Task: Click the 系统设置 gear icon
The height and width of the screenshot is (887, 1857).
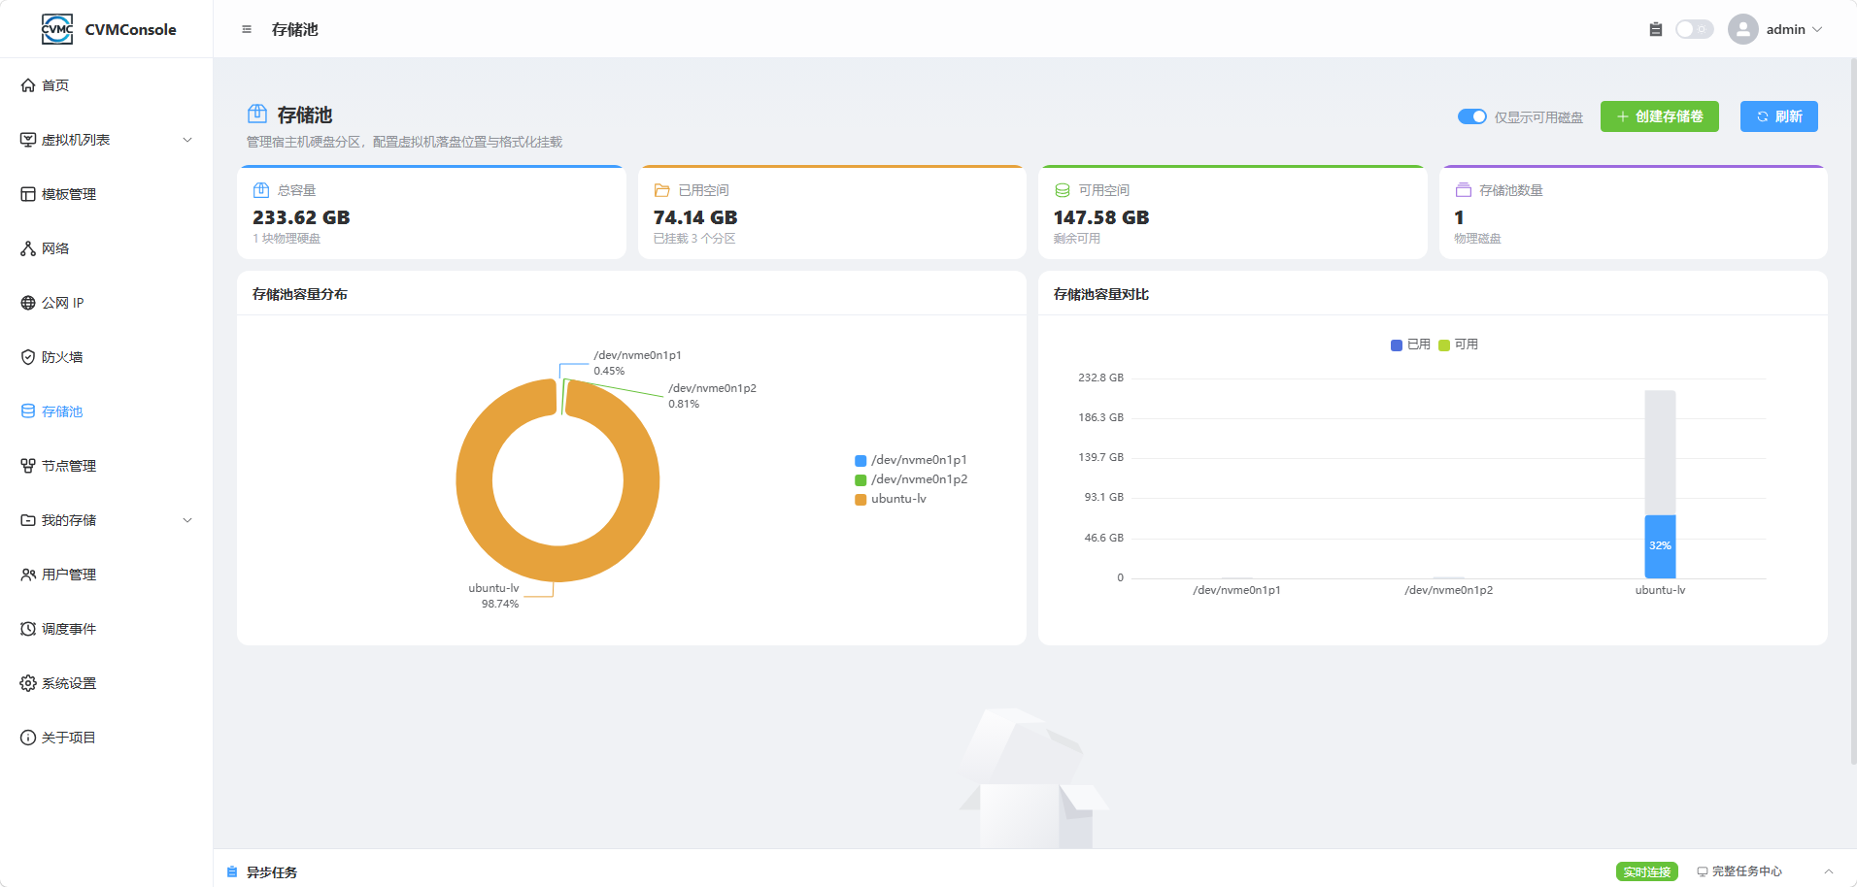Action: pyautogui.click(x=28, y=683)
